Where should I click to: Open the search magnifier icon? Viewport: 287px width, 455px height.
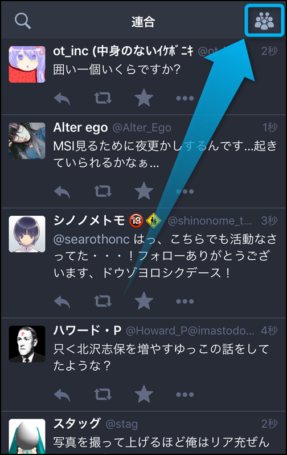coord(23,21)
